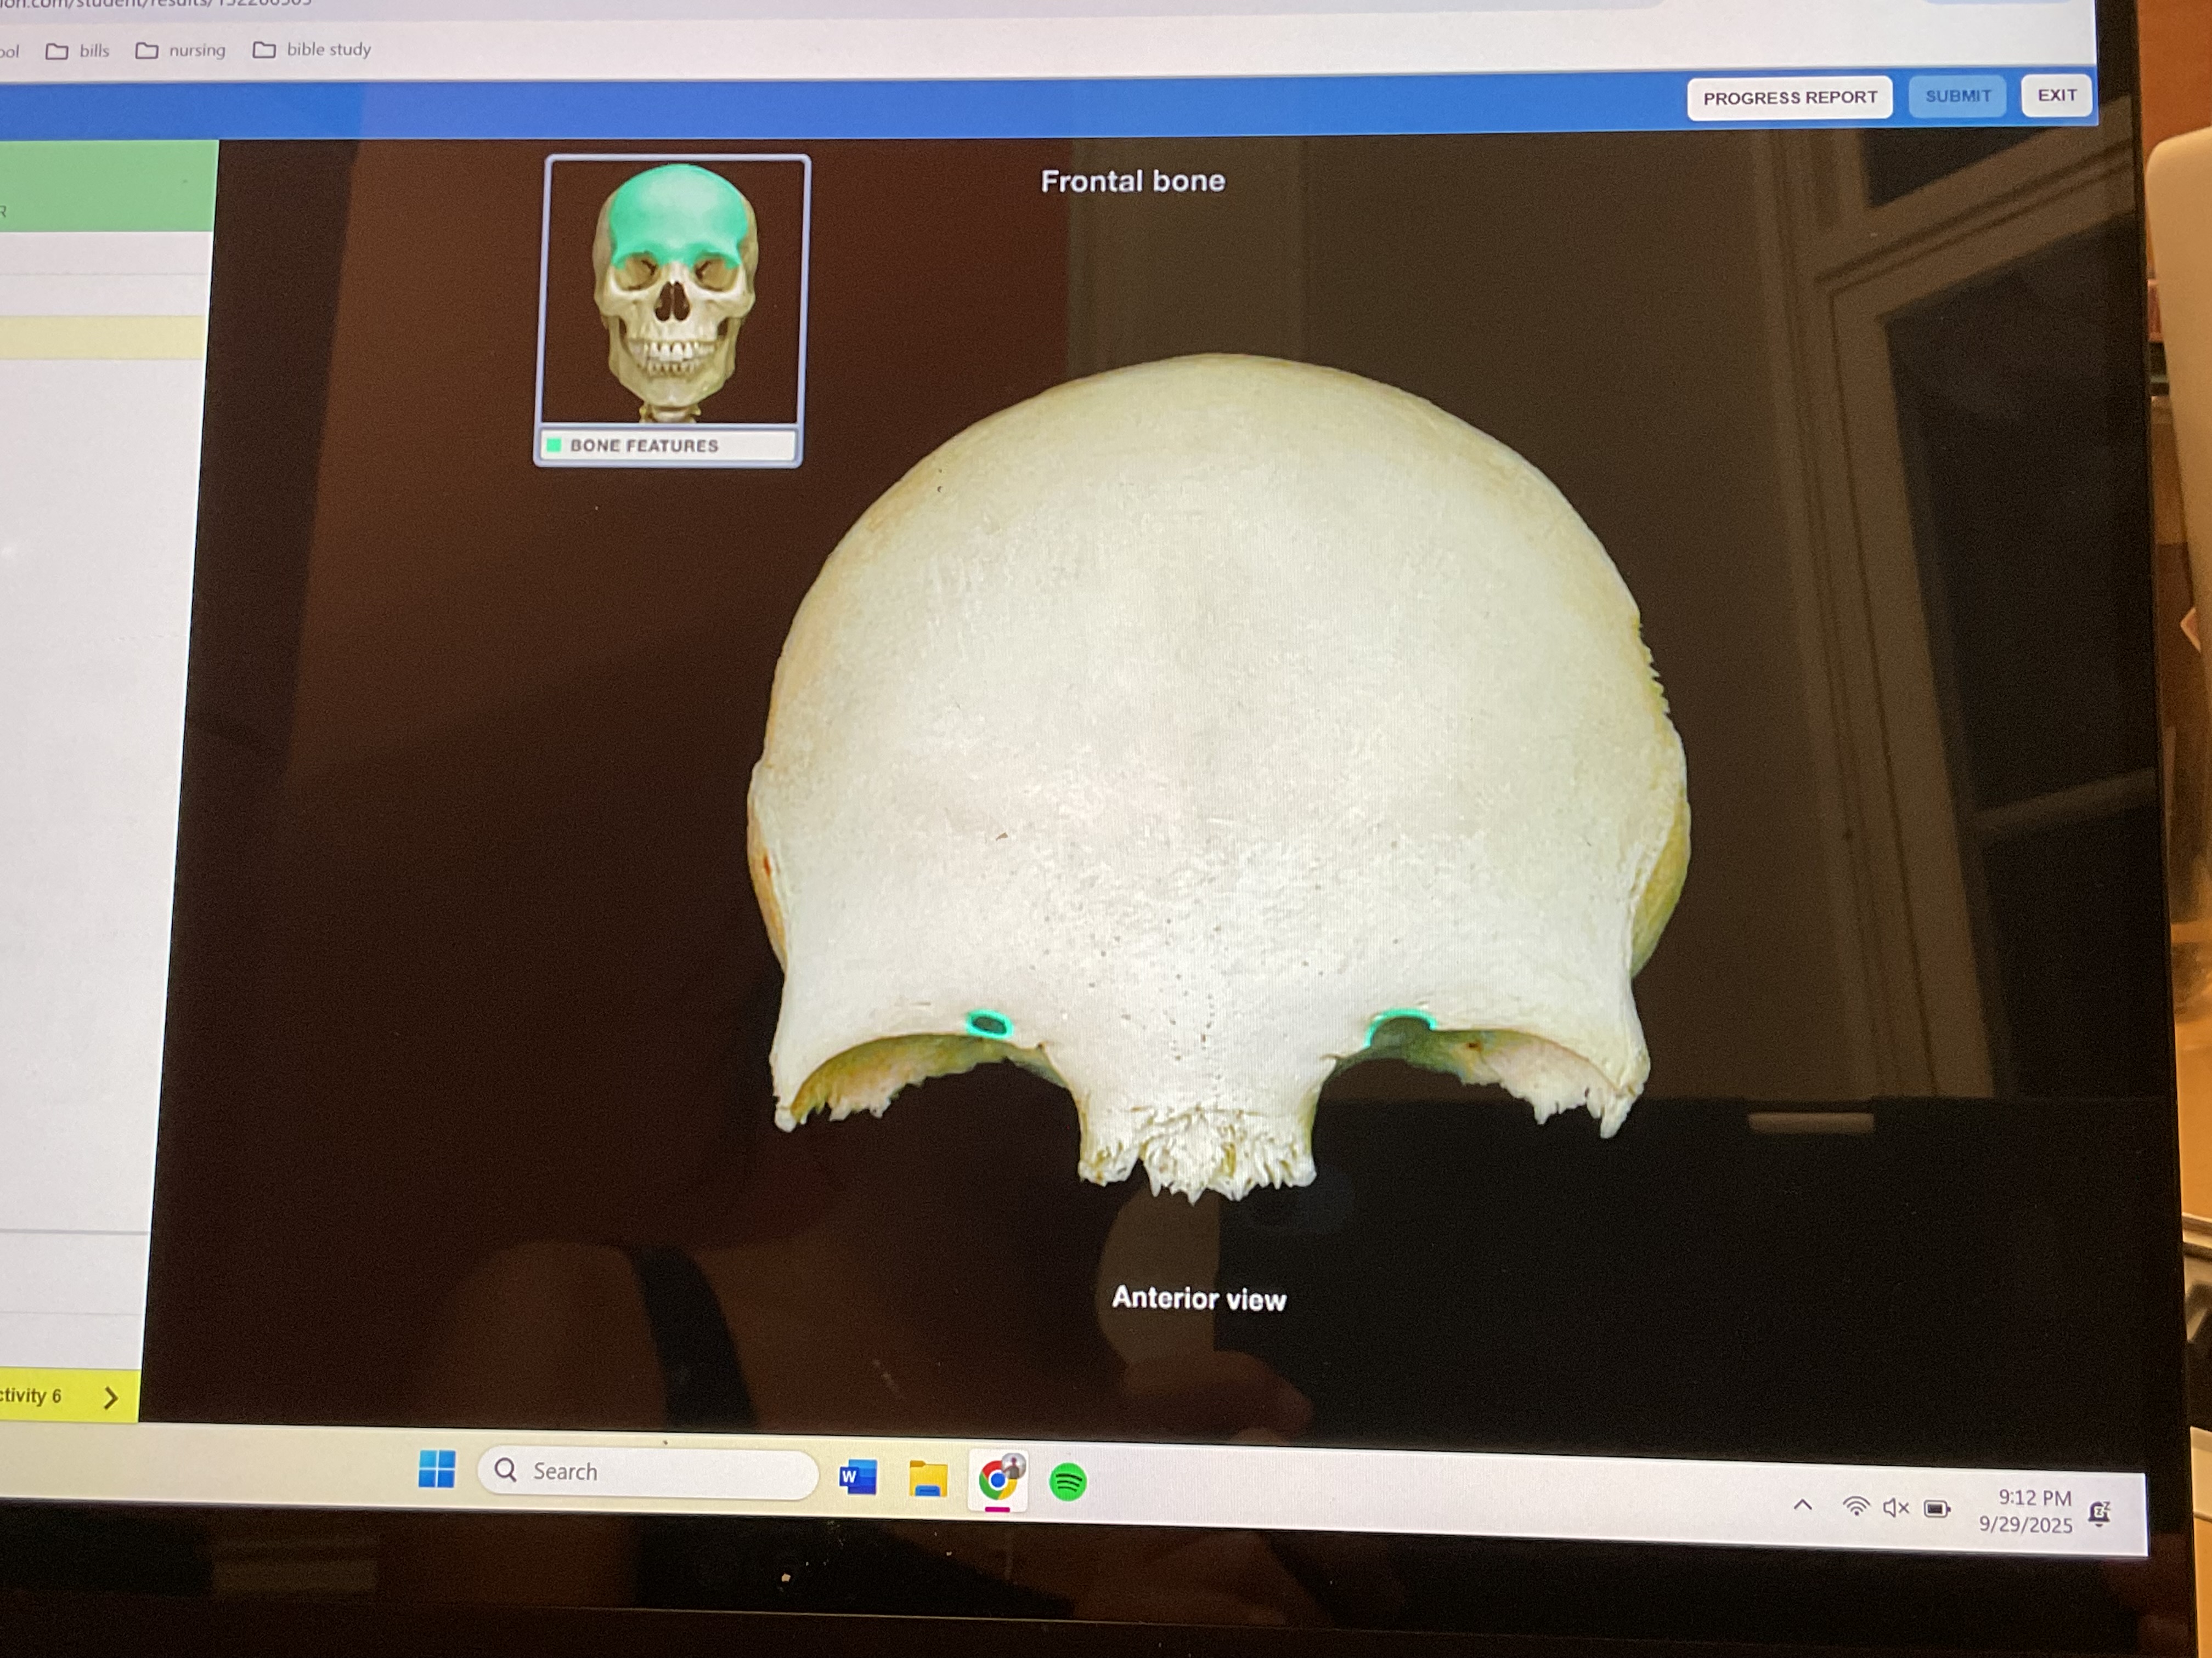Screen dimensions: 2212x1658
Task: Open Spotify from the taskbar
Action: 1067,1481
